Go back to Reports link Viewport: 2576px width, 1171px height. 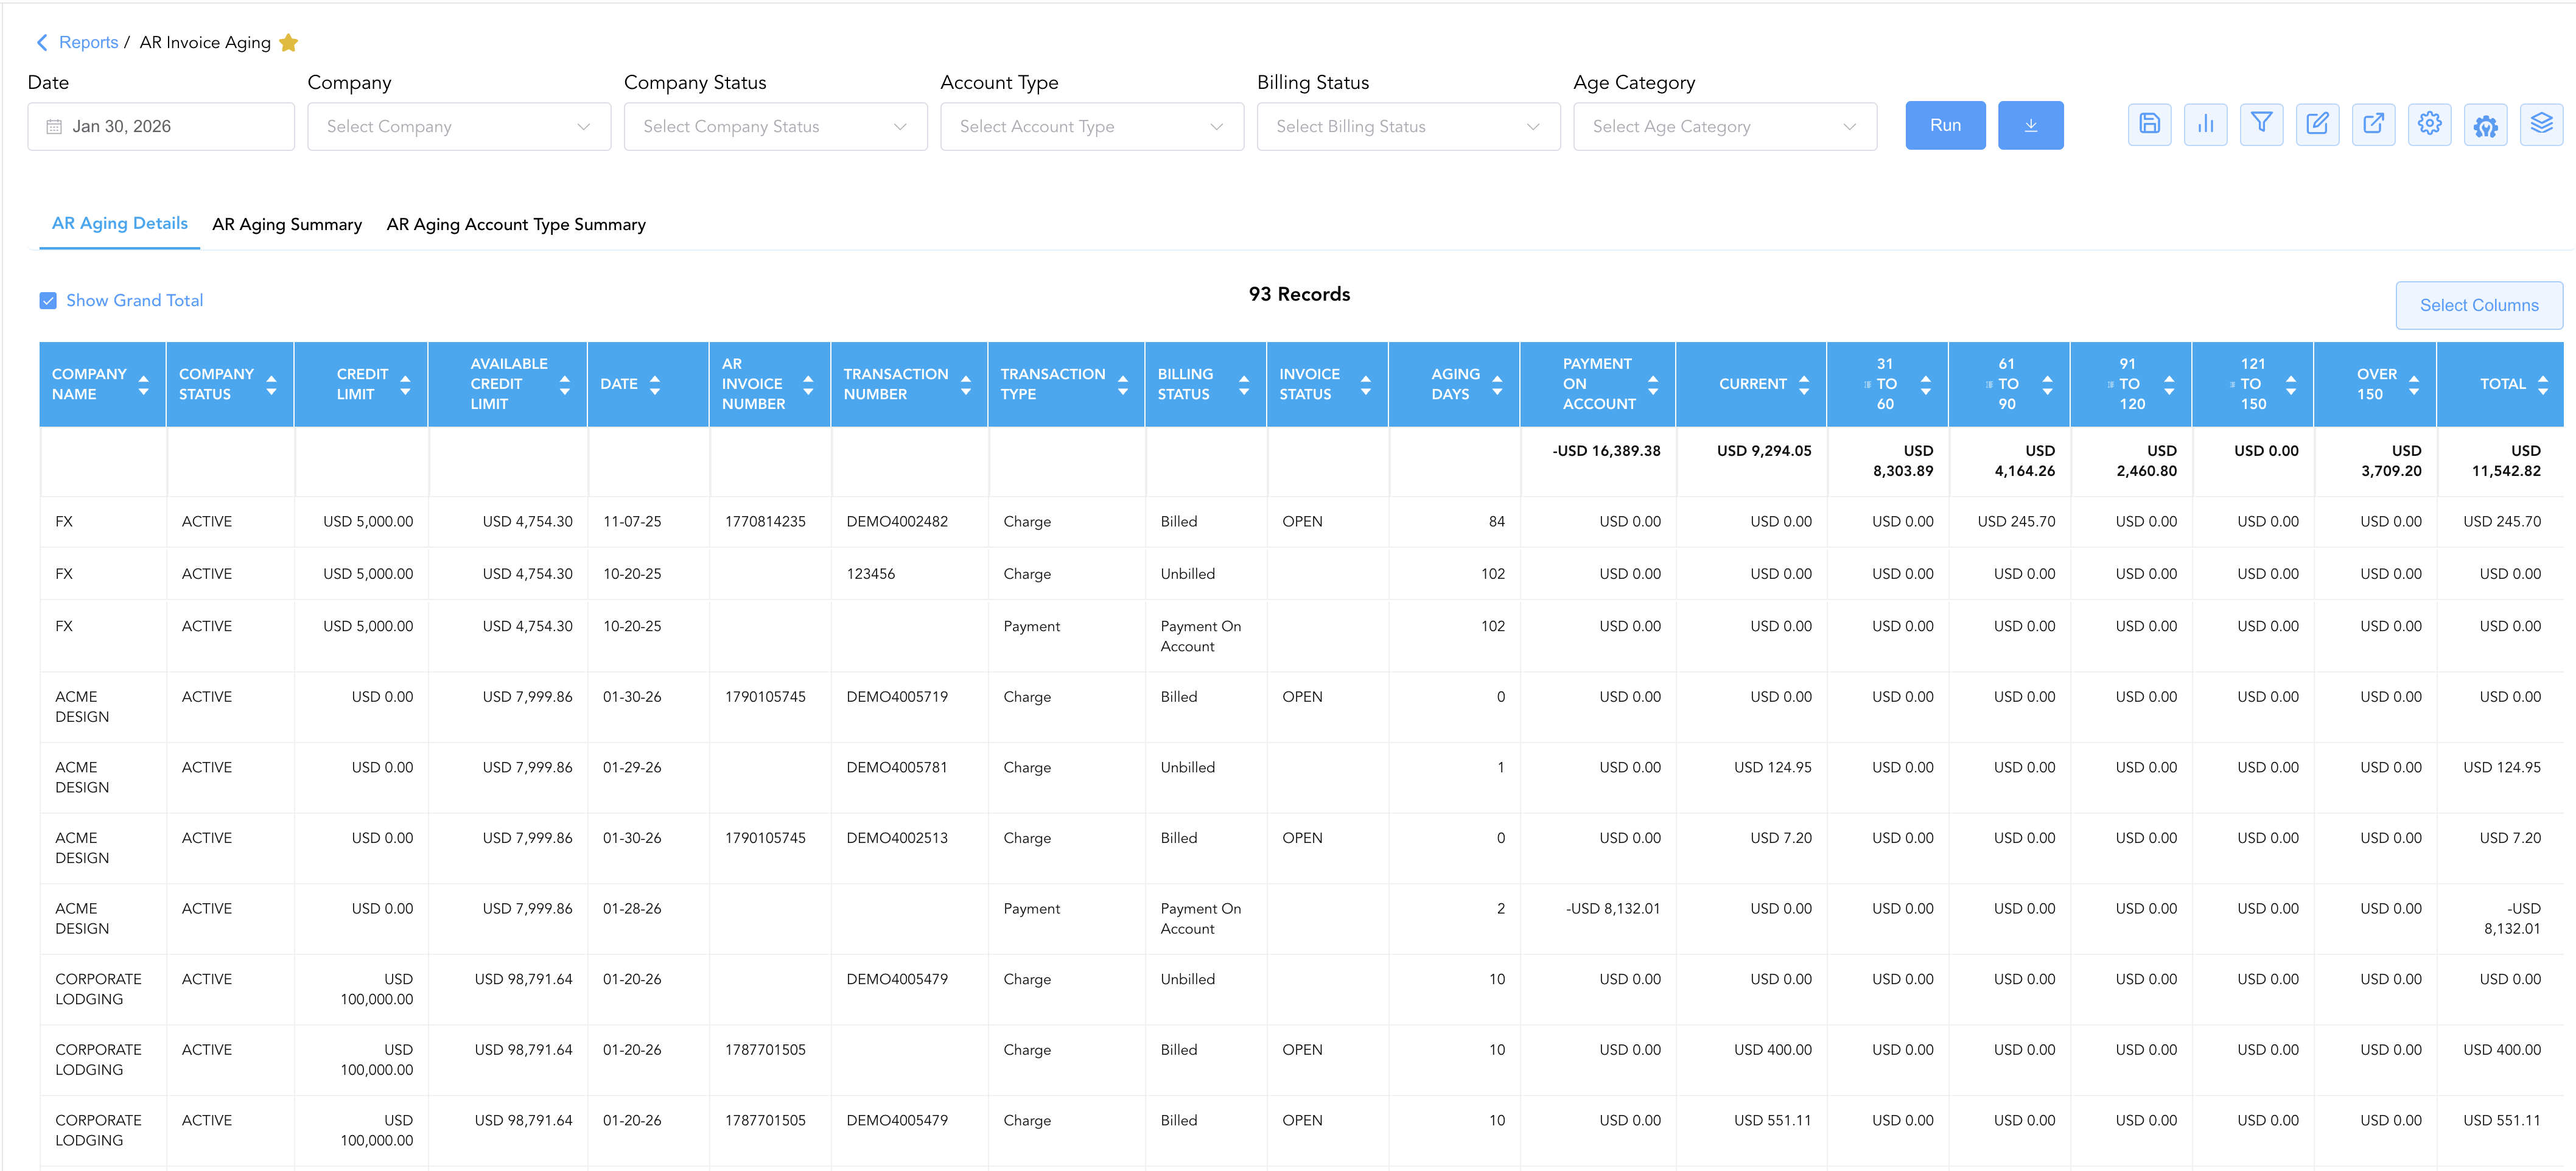(88, 42)
